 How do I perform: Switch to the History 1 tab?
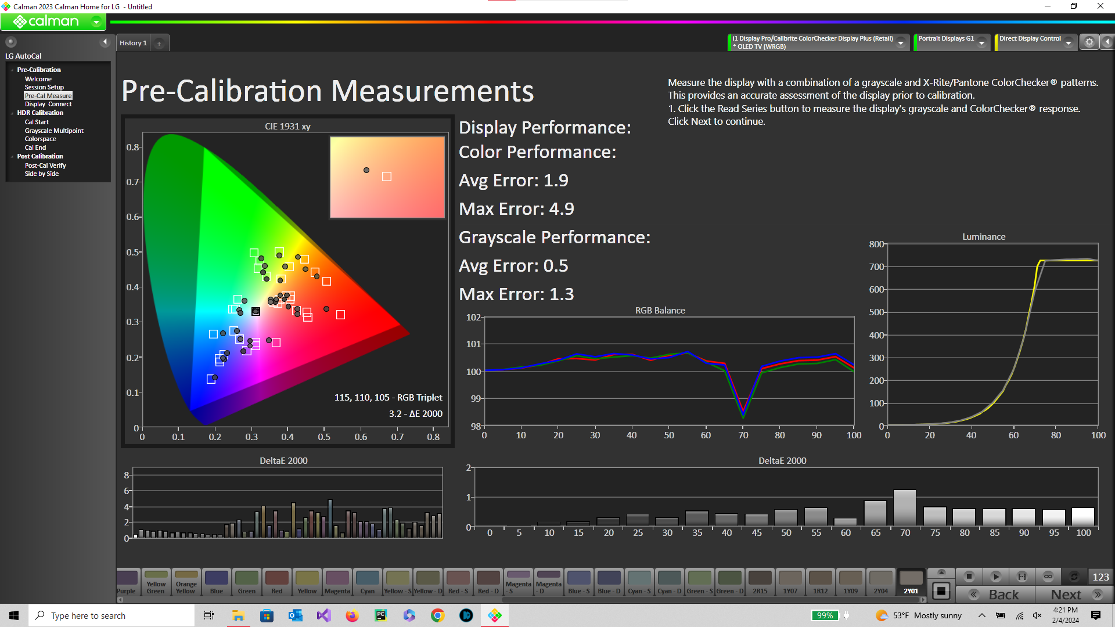coord(133,43)
